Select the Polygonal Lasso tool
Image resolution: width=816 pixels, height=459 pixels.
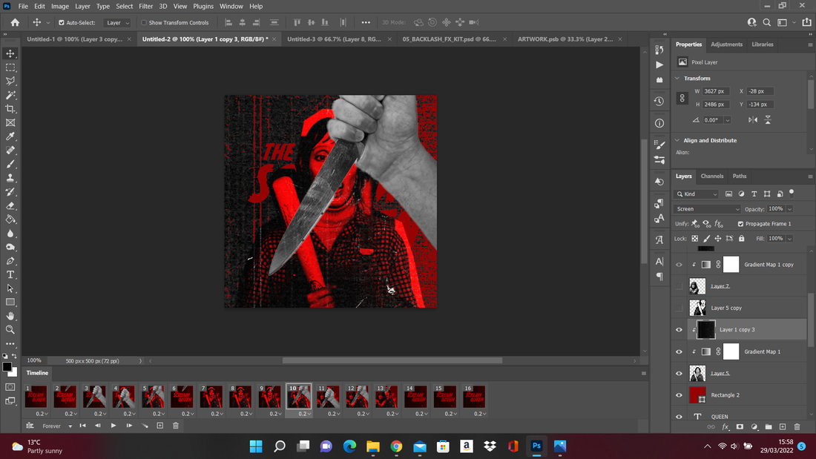click(10, 81)
